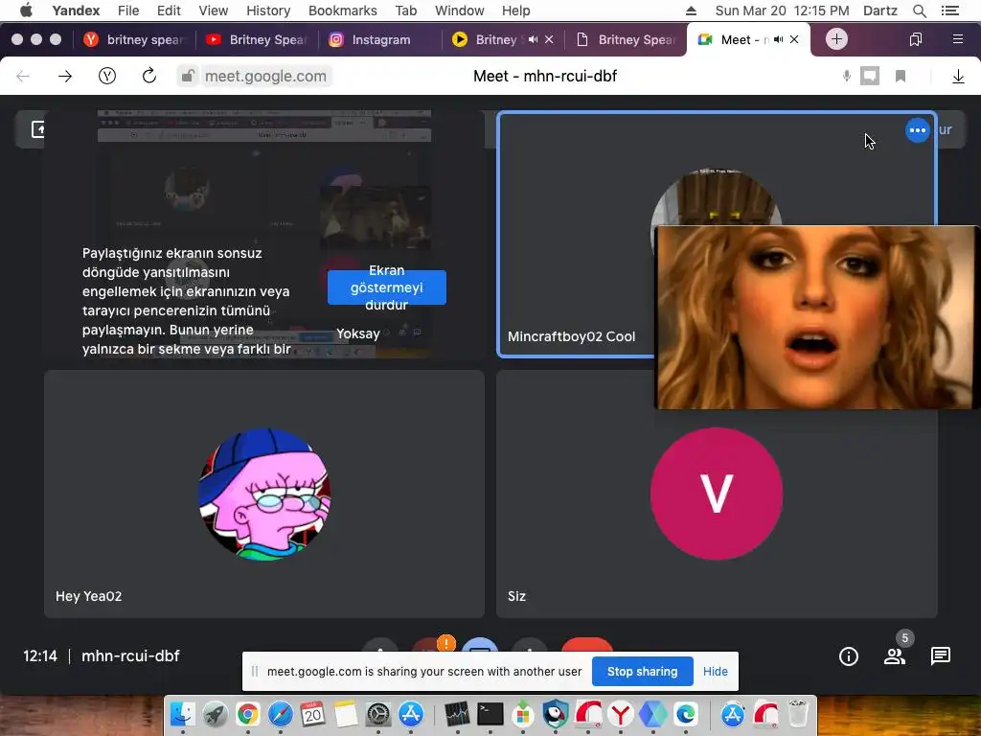Click the meet.google.com address field
The height and width of the screenshot is (736, 981).
coord(265,77)
